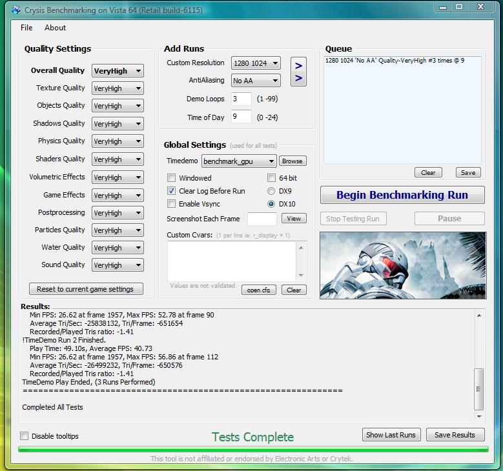This screenshot has width=503, height=471.
Task: Expand the Postprocessing dropdown
Action: (118, 213)
